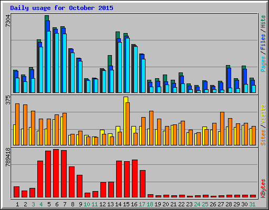Click the red KBytes bar for day 9

point(79,186)
